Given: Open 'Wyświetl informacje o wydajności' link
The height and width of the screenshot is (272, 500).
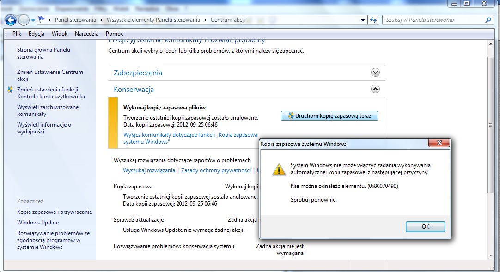Looking at the screenshot, I should (x=44, y=128).
